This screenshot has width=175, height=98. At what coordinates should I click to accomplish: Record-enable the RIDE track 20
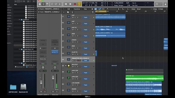(78, 36)
